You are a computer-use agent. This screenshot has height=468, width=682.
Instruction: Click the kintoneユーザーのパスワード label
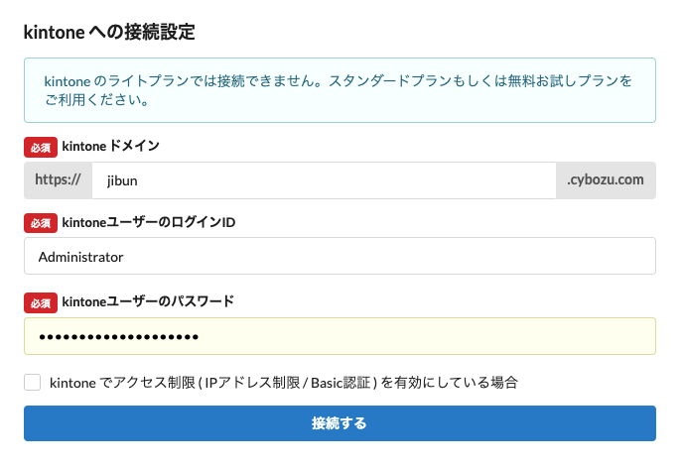coord(148,301)
